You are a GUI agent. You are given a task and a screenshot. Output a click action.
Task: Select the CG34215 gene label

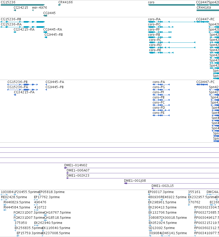(x=21, y=8)
